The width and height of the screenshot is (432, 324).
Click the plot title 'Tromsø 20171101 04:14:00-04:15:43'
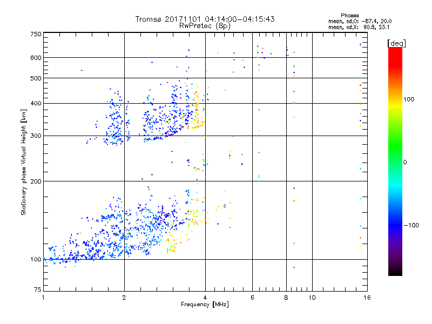[205, 19]
